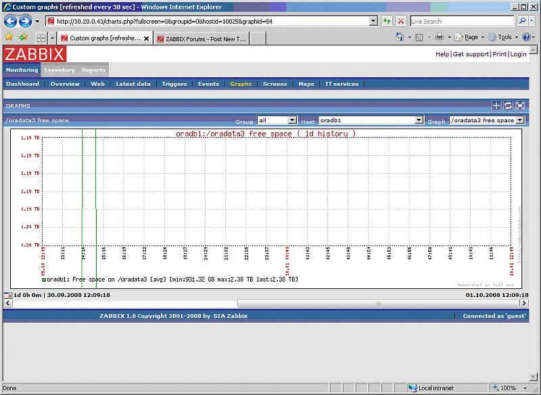The image size is (541, 395).
Task: Follow the Get support link
Action: coord(471,54)
